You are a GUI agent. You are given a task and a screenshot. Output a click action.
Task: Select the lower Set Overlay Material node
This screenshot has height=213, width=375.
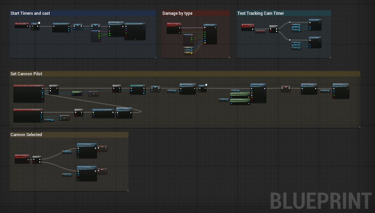pos(87,174)
